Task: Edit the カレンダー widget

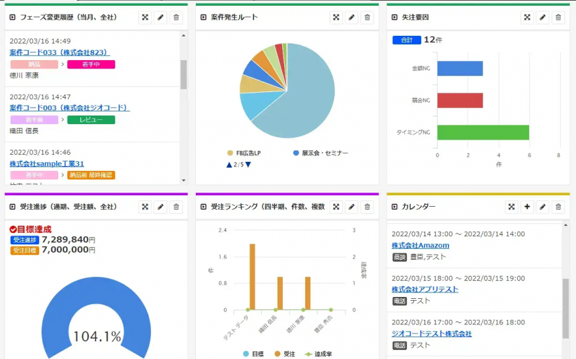Action: [x=543, y=207]
